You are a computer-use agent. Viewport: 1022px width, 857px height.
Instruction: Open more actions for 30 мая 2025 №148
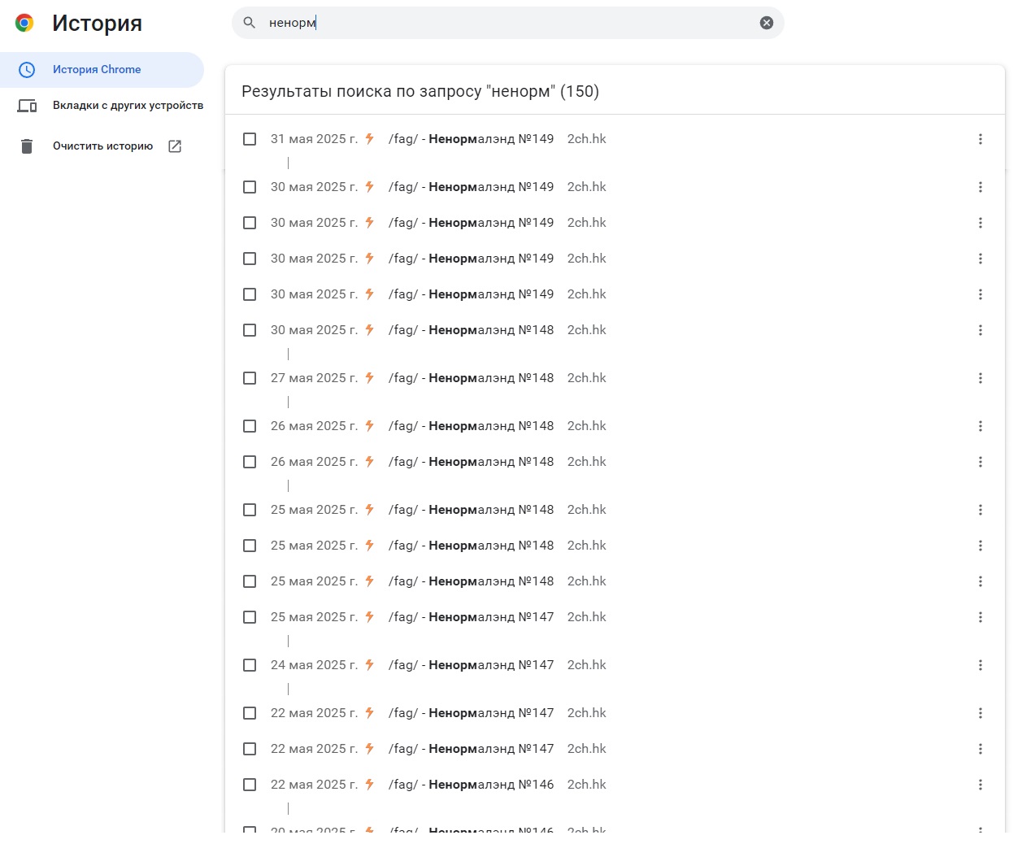[981, 330]
